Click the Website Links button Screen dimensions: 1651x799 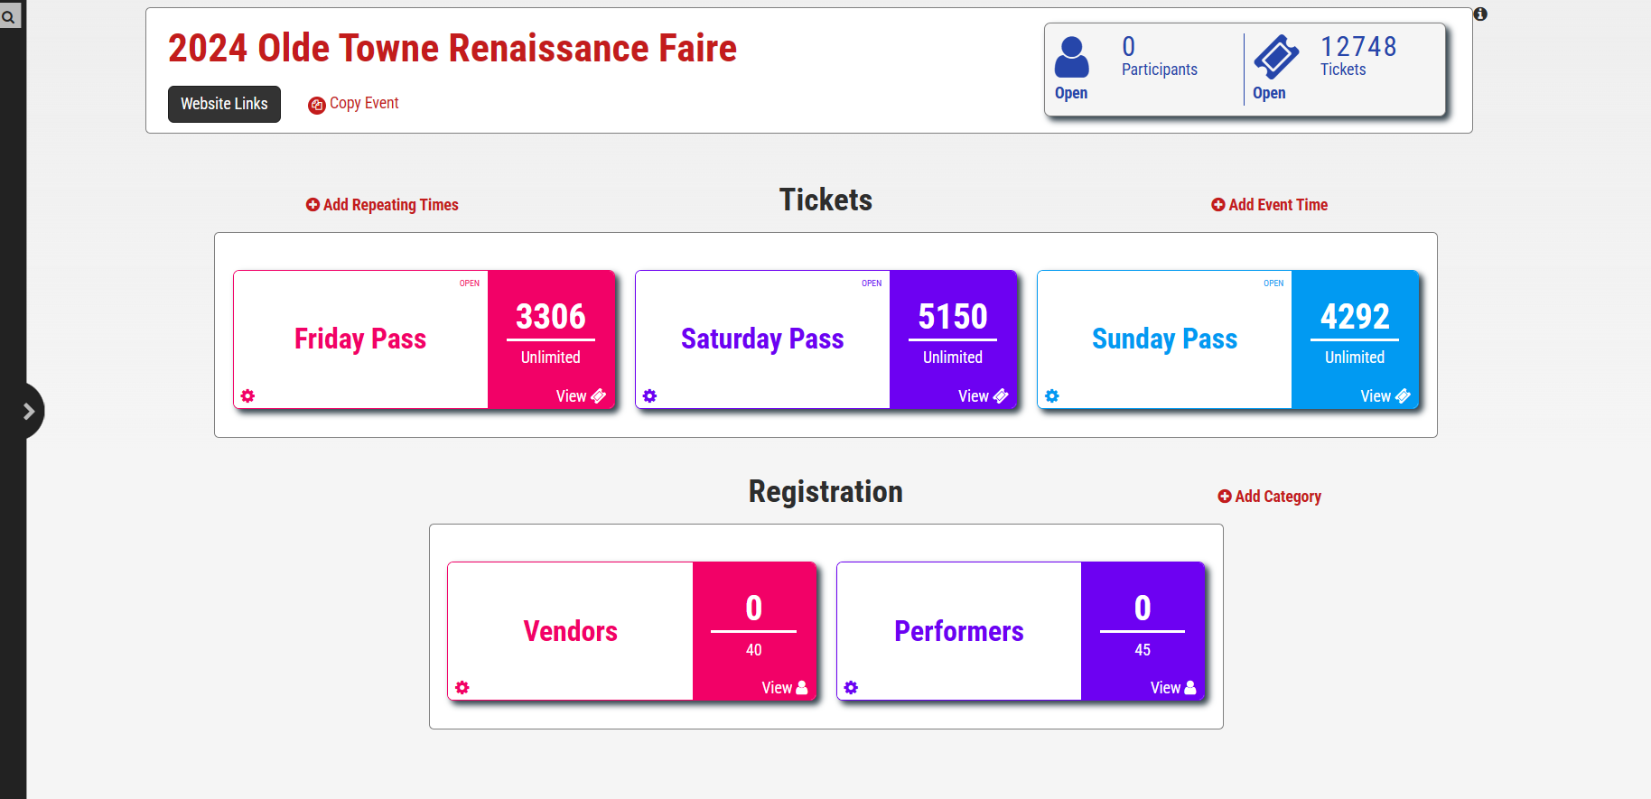tap(223, 104)
